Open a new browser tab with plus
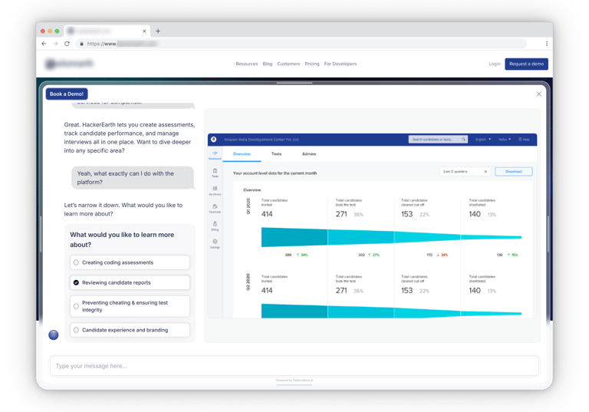The image size is (589, 412). click(158, 31)
